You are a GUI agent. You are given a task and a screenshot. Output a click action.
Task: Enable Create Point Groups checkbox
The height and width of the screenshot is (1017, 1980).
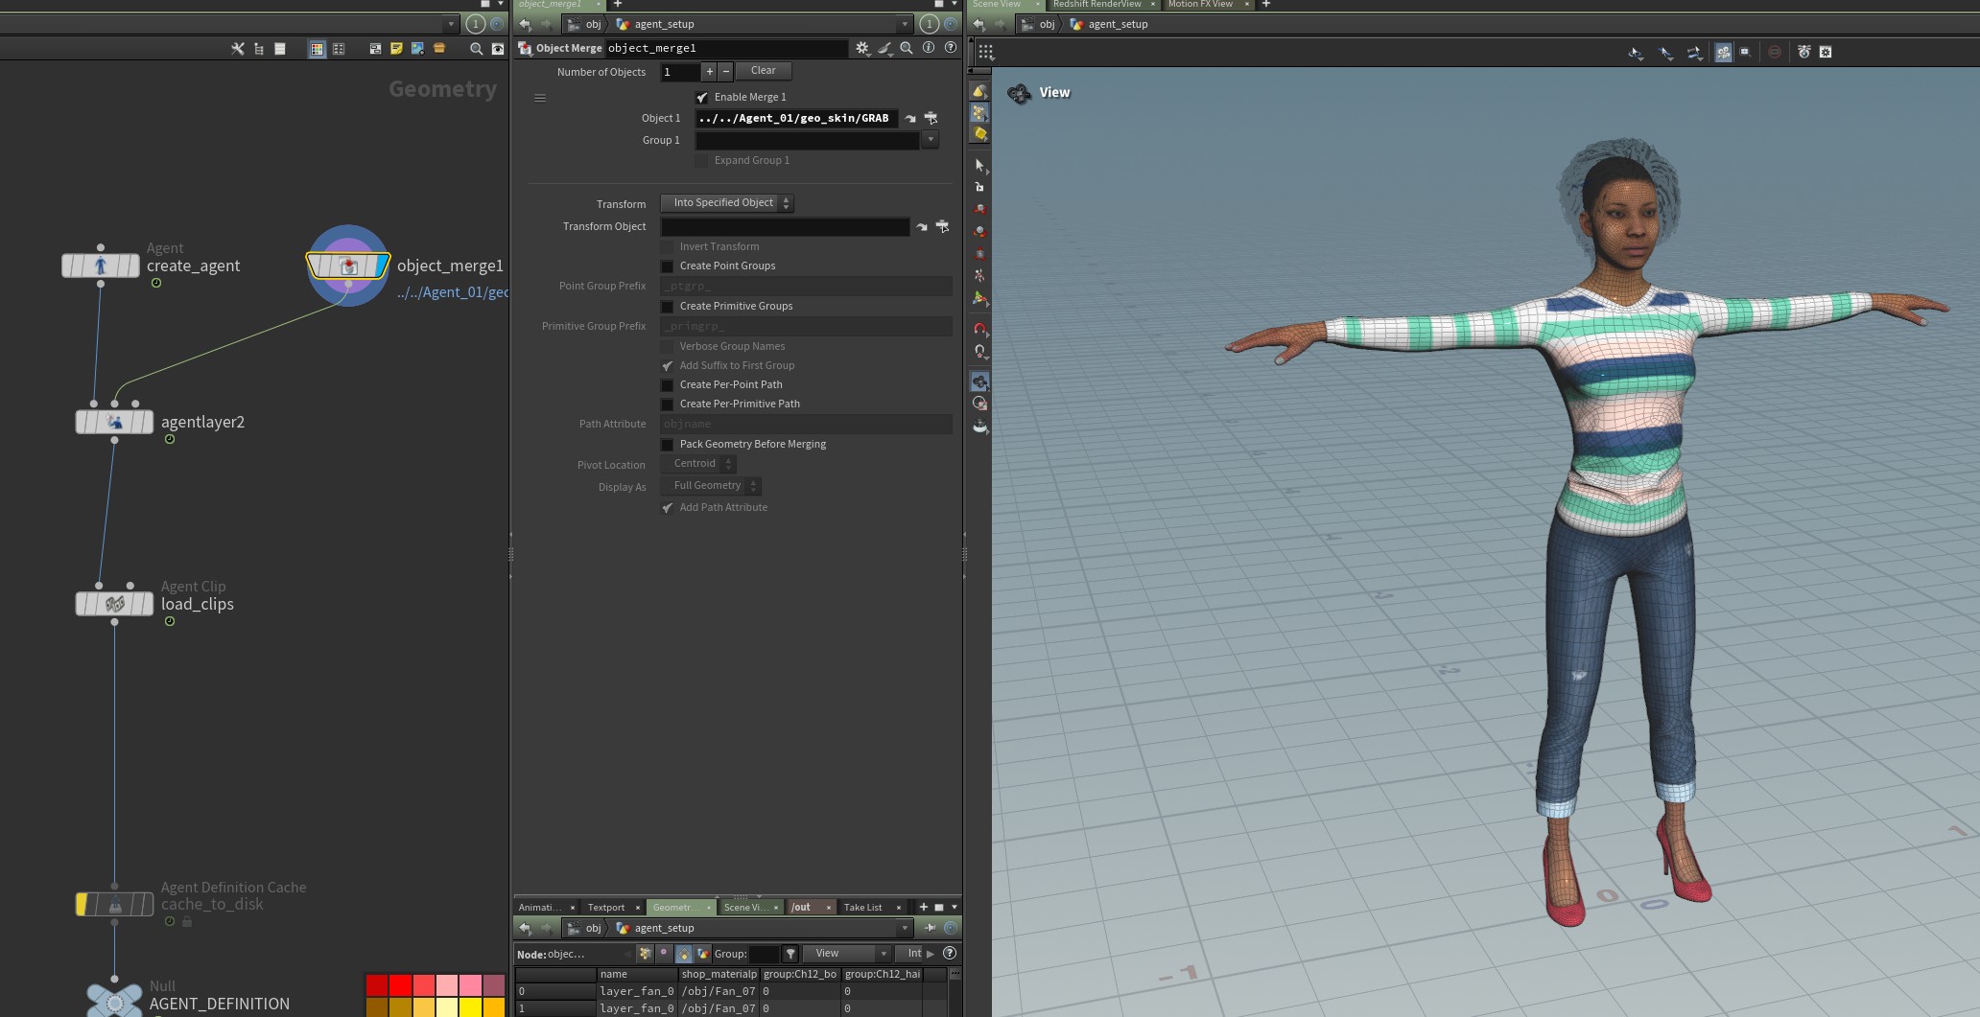click(x=668, y=266)
